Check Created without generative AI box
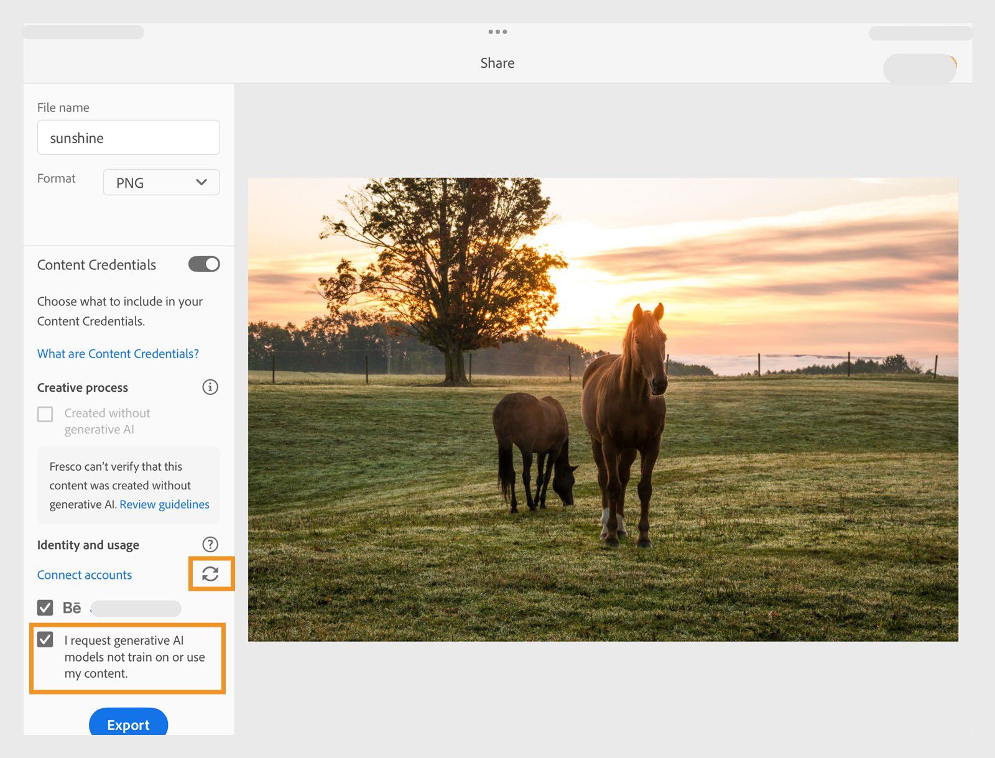This screenshot has height=758, width=995. [x=45, y=414]
